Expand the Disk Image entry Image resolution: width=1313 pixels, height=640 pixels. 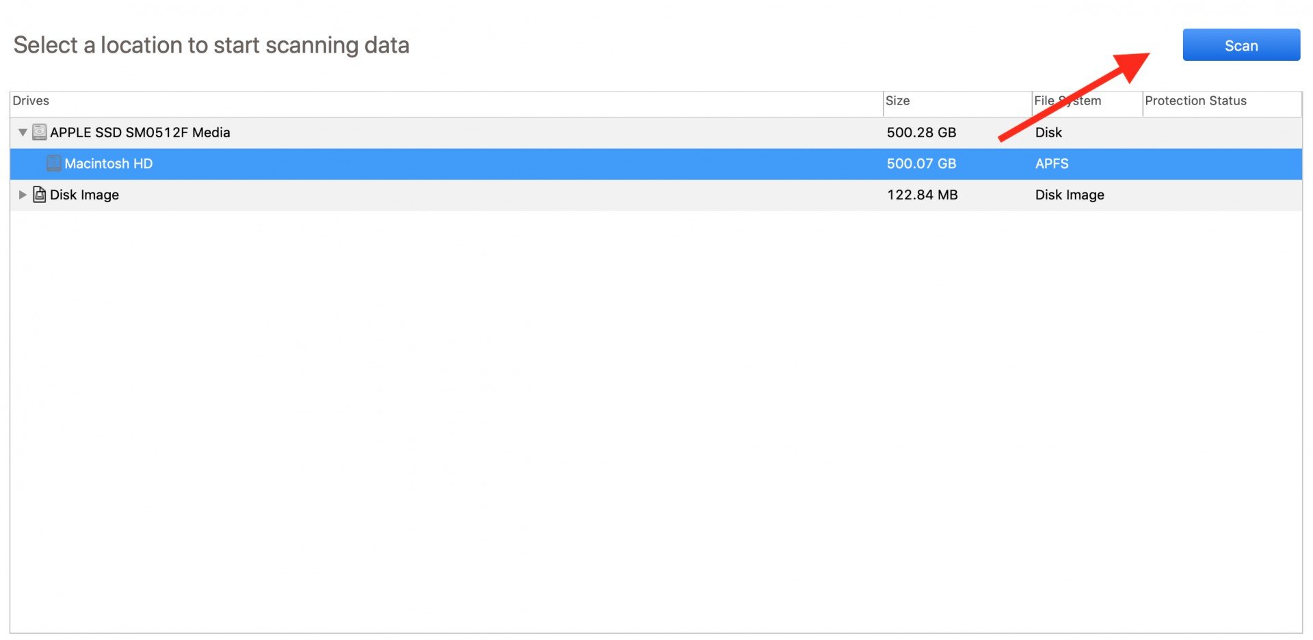(x=23, y=195)
